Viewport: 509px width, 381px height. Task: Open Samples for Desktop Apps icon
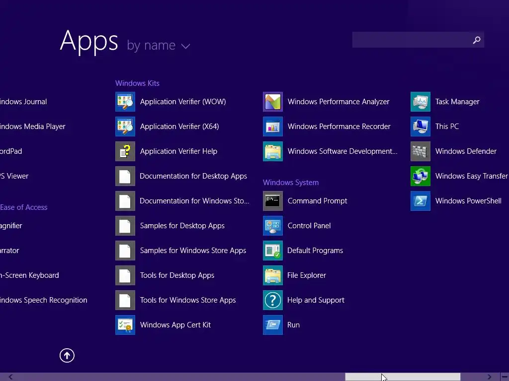click(125, 226)
